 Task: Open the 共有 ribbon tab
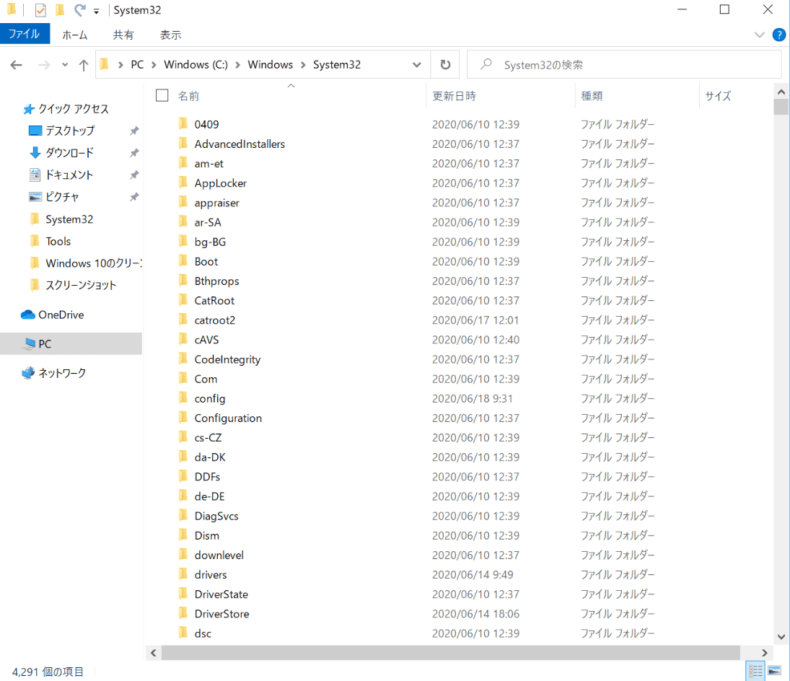(123, 35)
